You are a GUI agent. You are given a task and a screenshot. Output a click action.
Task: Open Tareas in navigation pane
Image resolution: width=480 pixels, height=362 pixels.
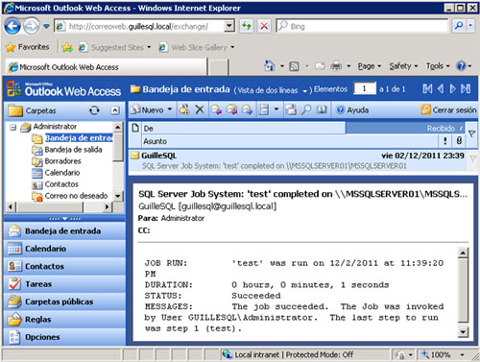tap(65, 284)
